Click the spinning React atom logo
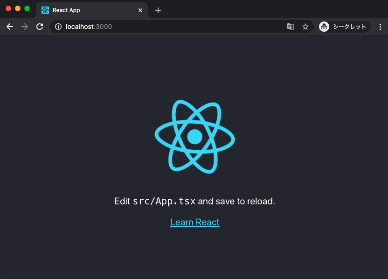 194,137
